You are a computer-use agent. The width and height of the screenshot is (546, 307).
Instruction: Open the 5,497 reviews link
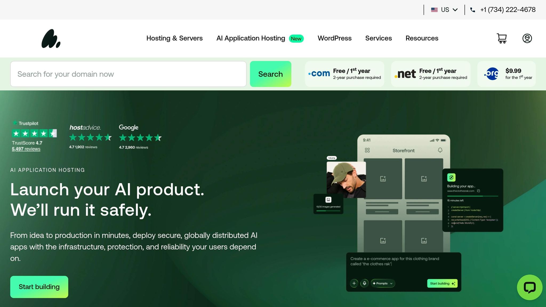pos(26,149)
